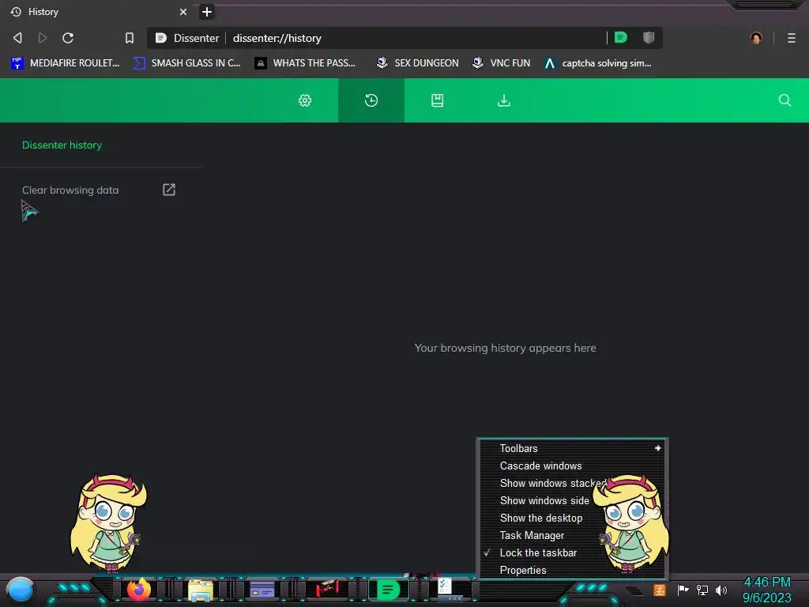Viewport: 809px width, 607px height.
Task: Select Show the desktop
Action: click(572, 518)
